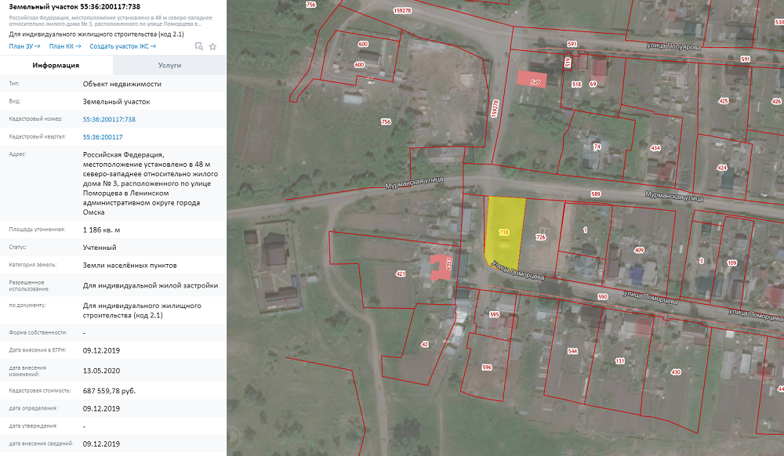Click the zoom-to-object magnifier icon

click(199, 46)
